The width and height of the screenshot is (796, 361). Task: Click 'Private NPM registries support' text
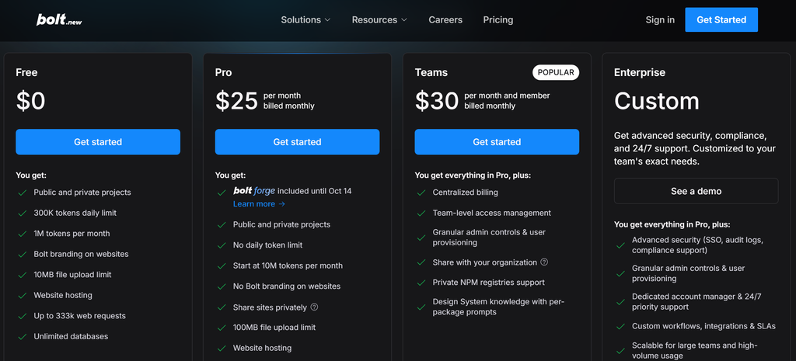489,283
